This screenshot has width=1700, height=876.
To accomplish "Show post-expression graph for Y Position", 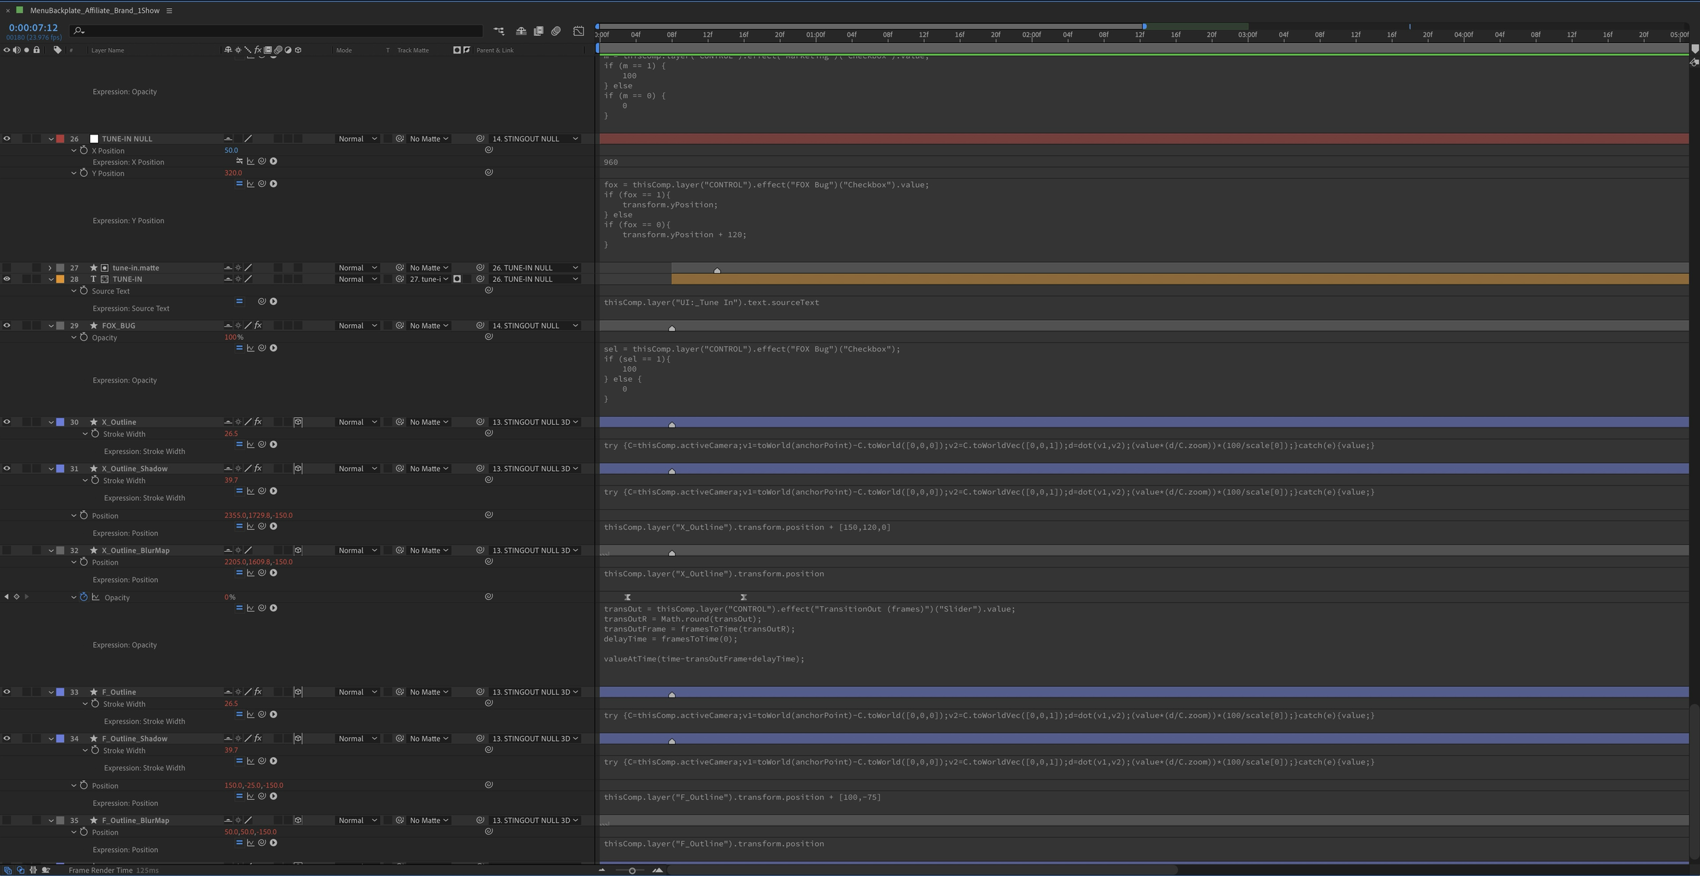I will point(250,183).
